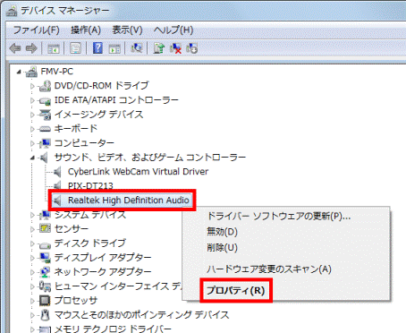Click the speaker icon beside サウンド、ビデオ
Viewport: 406px width, 333px height.
pos(44,158)
